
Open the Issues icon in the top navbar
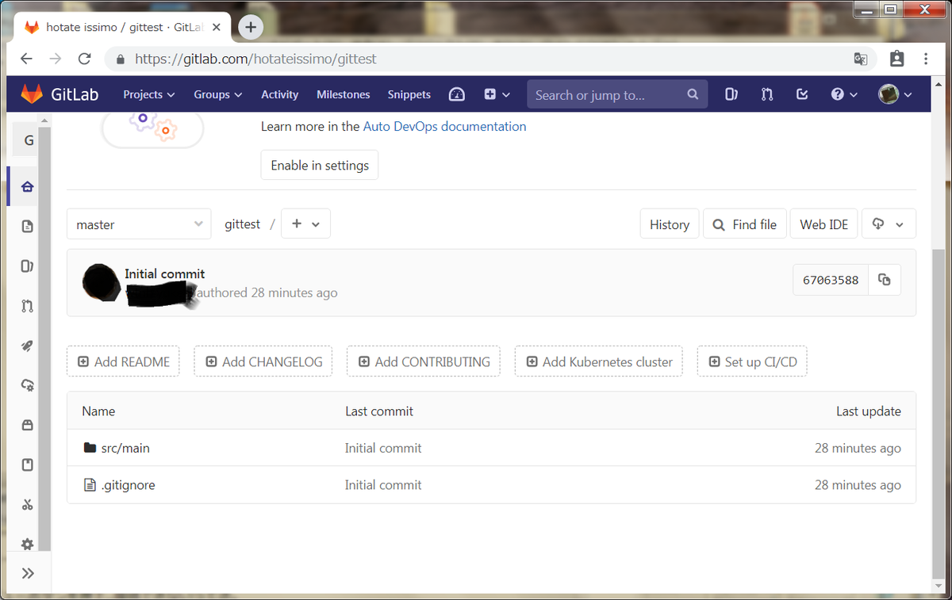(731, 94)
